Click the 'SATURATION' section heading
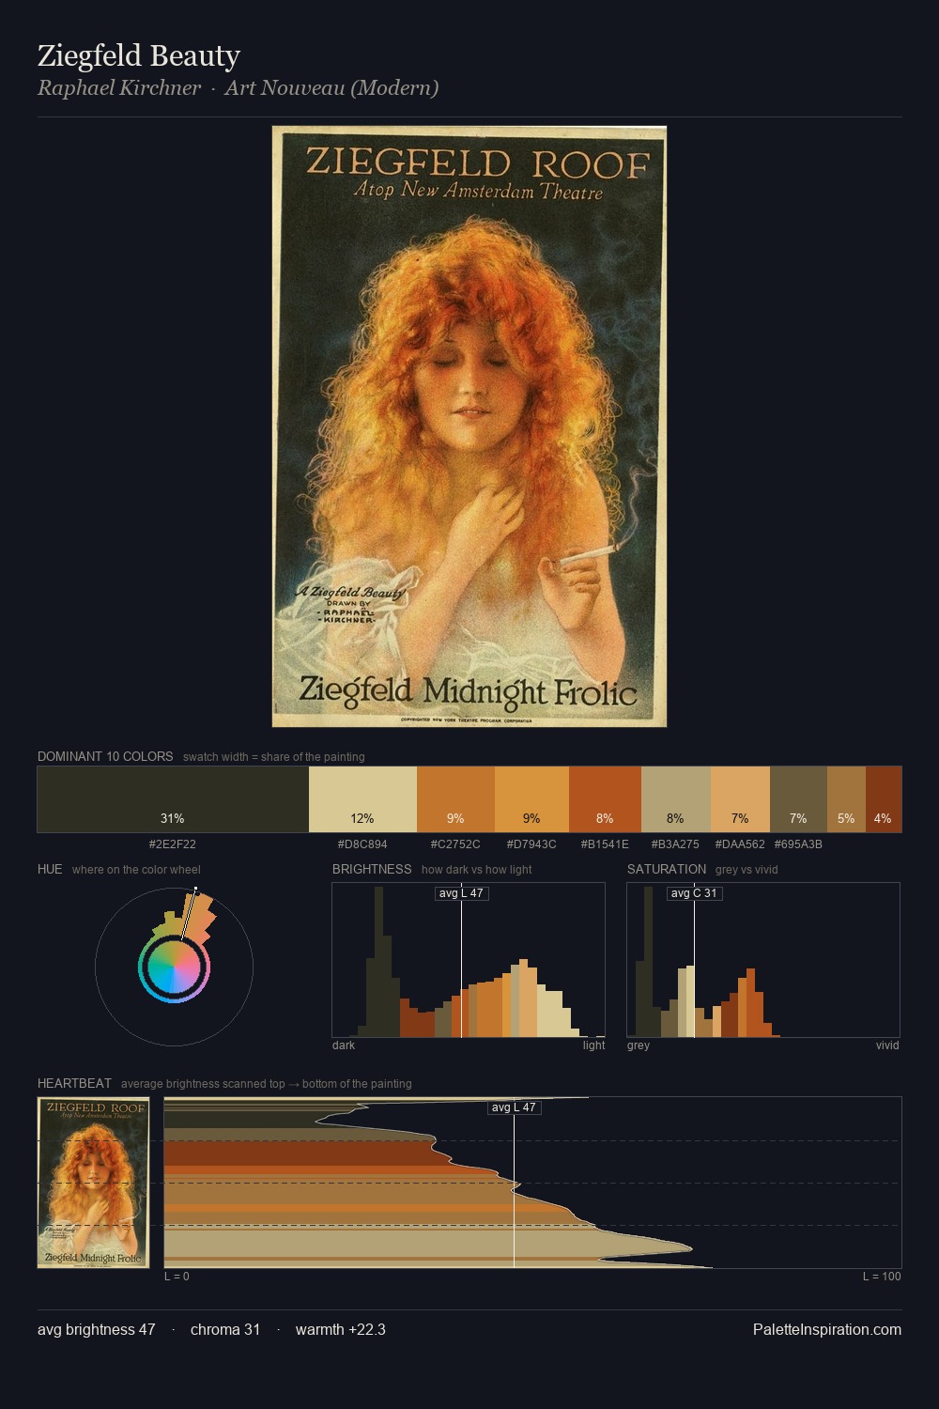Screen dimensions: 939x1409 coord(667,869)
